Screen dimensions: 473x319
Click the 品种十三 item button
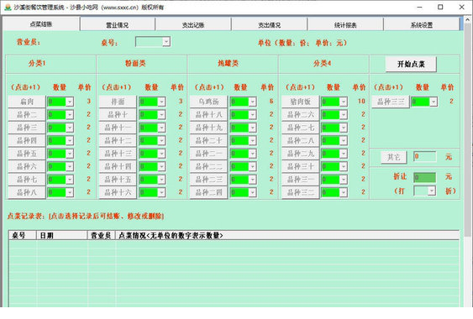[118, 154]
